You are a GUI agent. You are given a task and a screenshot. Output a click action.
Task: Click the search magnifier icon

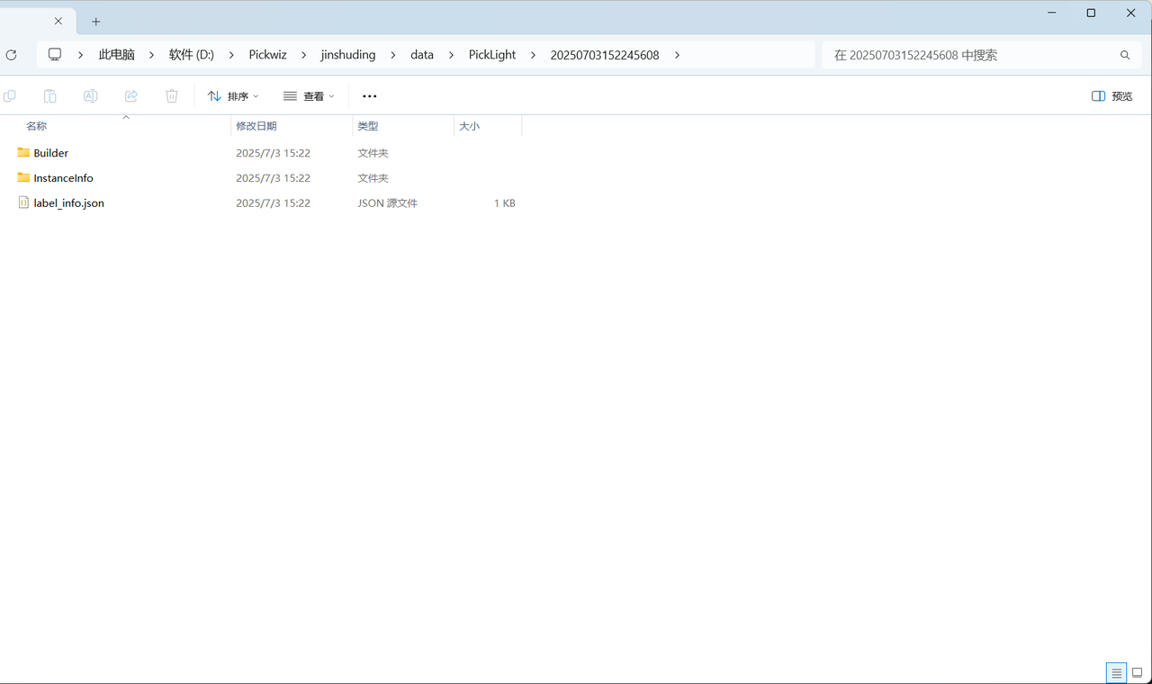(1125, 55)
